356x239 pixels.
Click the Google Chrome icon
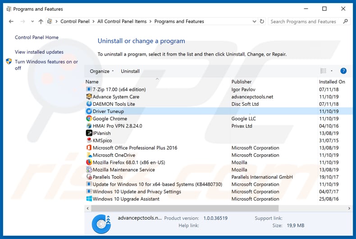point(89,118)
